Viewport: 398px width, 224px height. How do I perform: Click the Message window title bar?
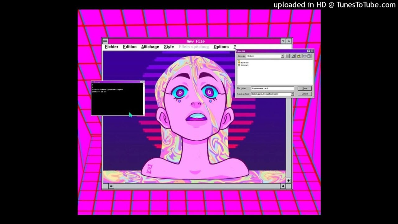click(117, 82)
